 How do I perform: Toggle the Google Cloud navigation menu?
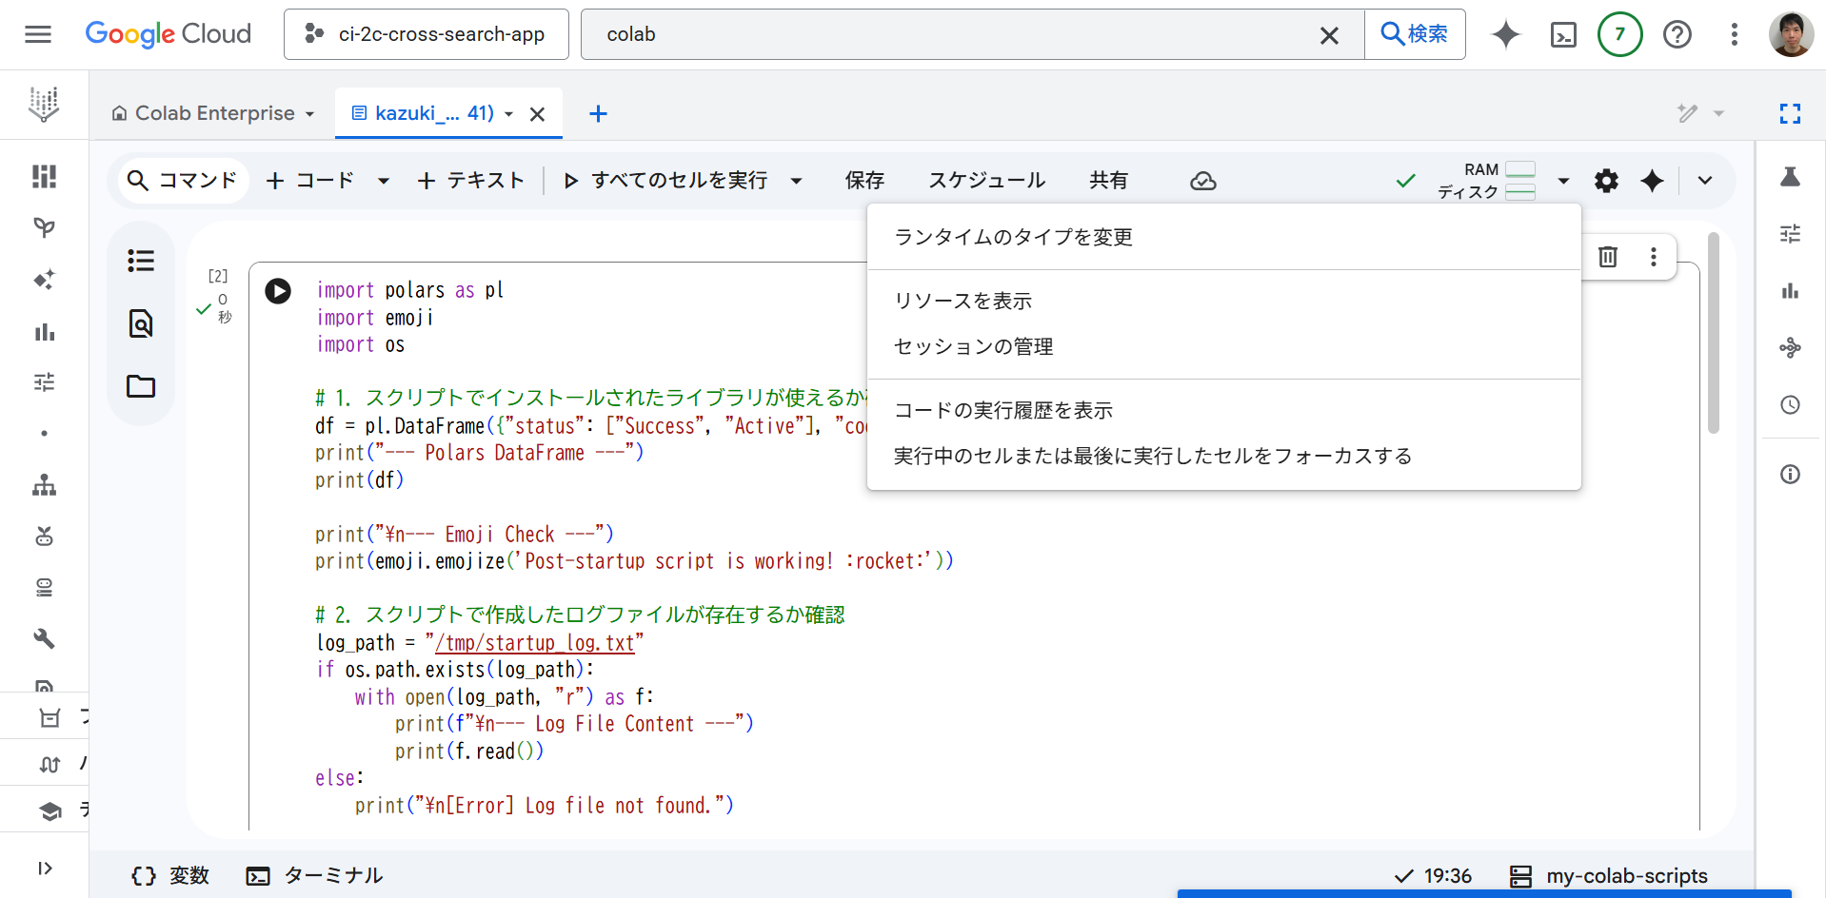pos(38,35)
